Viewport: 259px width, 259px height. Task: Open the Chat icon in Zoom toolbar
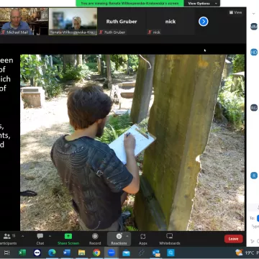click(40, 236)
